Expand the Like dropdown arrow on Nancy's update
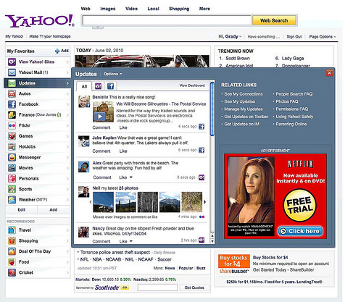Image resolution: width=345 pixels, height=302 pixels. 131,241
